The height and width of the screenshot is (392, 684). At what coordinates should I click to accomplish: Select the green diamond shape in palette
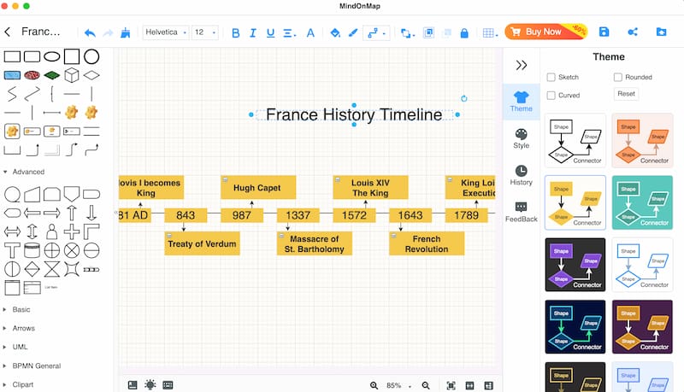(51, 75)
